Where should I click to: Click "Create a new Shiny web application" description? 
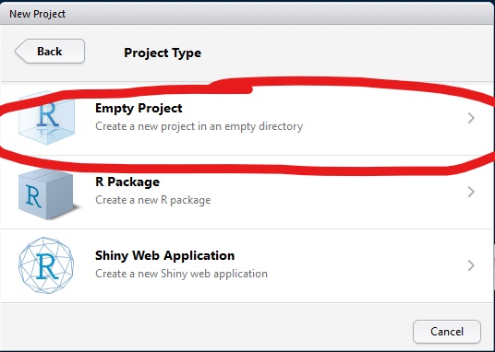click(182, 274)
